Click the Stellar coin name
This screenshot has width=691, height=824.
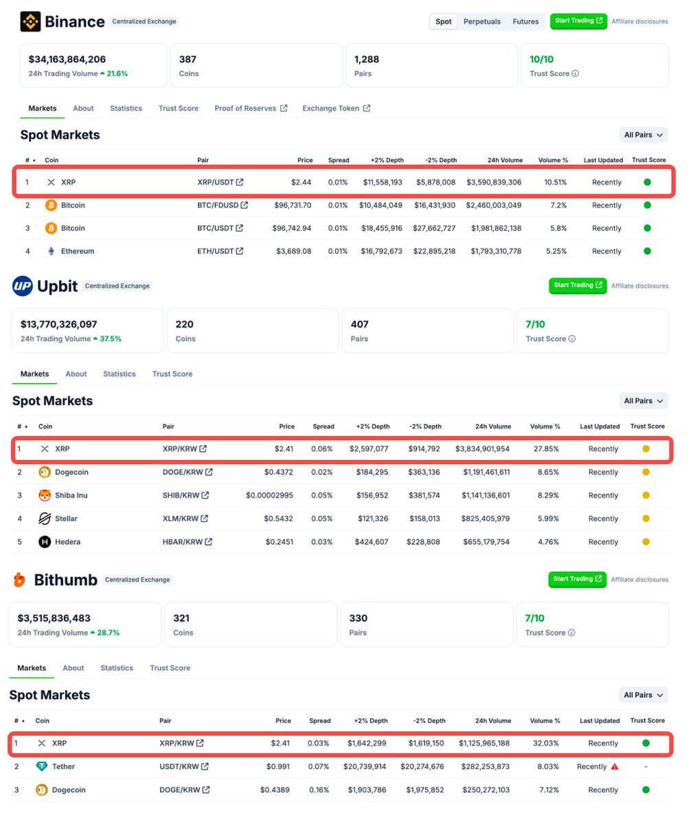tap(66, 518)
